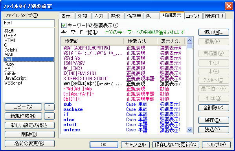The width and height of the screenshot is (235, 151).
Task: Click the 保存(S)... button
Action: pos(214,120)
